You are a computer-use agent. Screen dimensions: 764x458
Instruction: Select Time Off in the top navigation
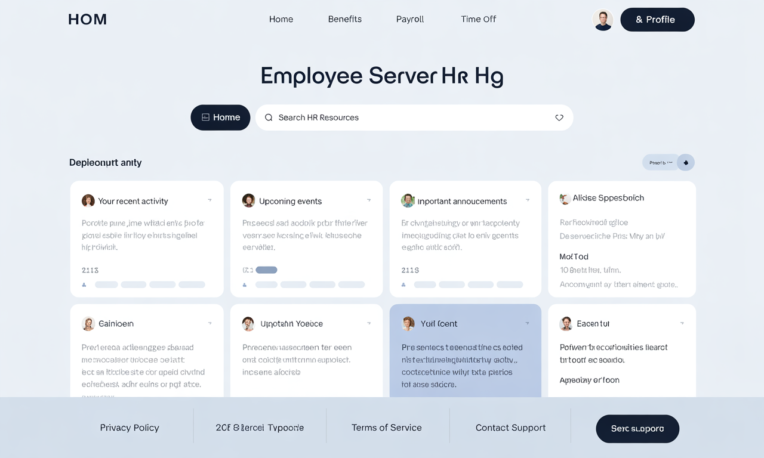point(478,19)
